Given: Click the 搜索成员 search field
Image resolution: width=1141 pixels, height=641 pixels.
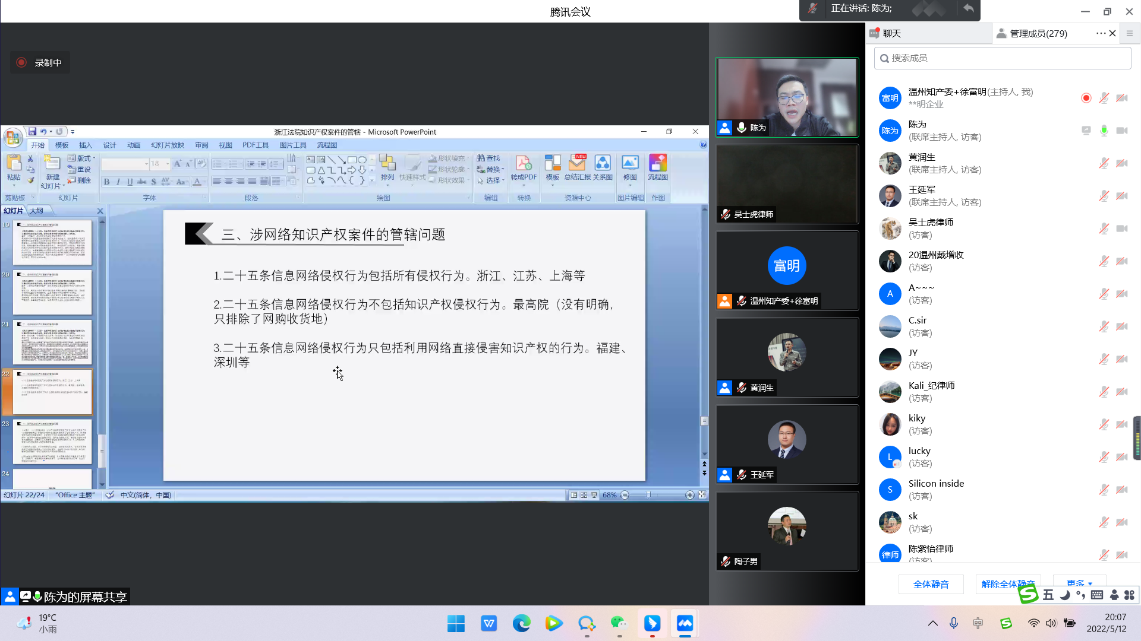Looking at the screenshot, I should tap(1002, 58).
